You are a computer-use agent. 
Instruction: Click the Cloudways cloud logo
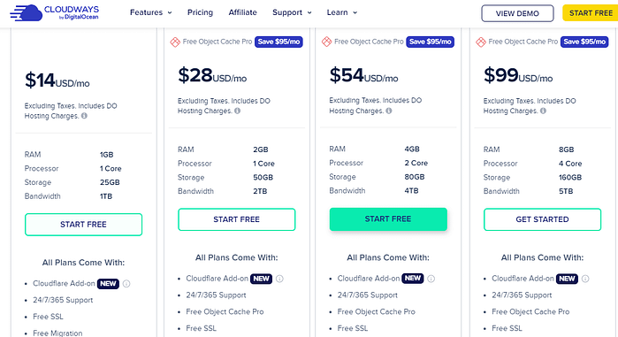click(55, 12)
